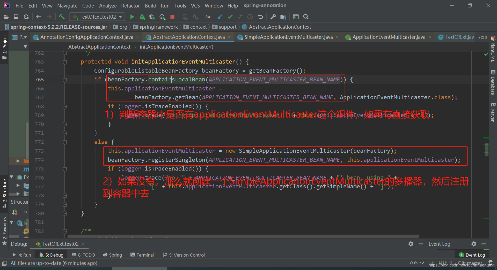Stop the process with red square
Viewport: 497px width, 270px height.
[172, 17]
